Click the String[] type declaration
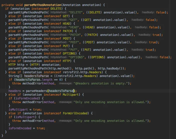The image size is (176, 139). point(15,76)
